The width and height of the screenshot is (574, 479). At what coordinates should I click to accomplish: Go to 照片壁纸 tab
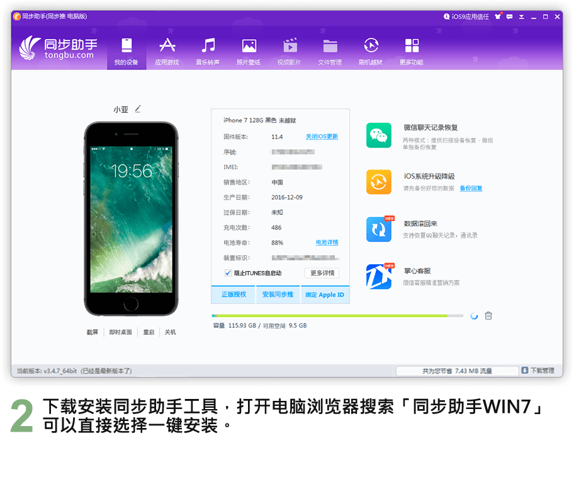tap(249, 51)
